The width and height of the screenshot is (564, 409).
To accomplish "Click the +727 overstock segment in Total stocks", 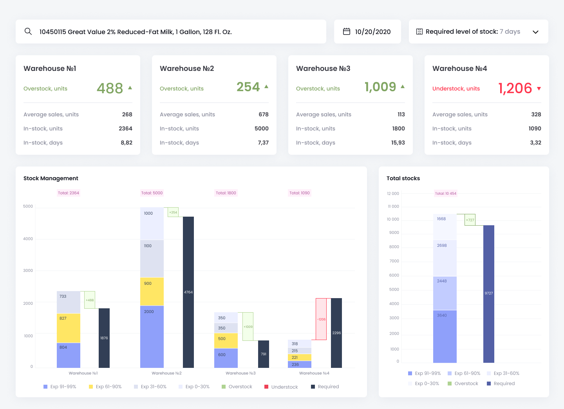I will click(x=470, y=220).
